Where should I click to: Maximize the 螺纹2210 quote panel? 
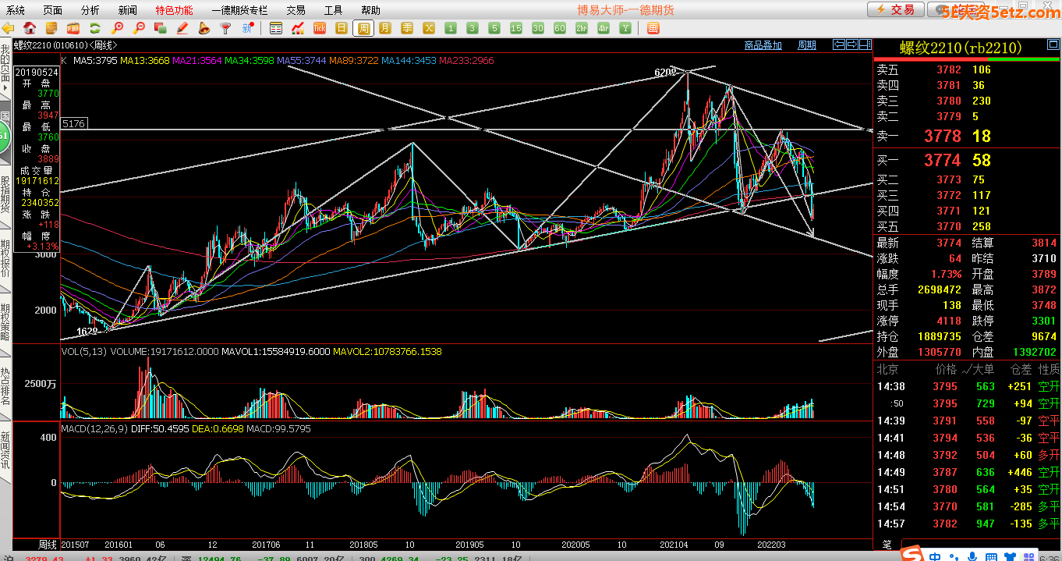(865, 44)
